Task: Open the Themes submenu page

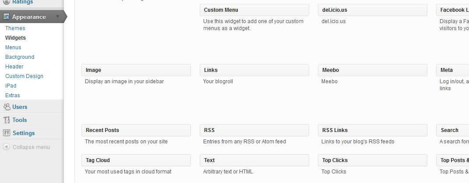Action: click(15, 28)
